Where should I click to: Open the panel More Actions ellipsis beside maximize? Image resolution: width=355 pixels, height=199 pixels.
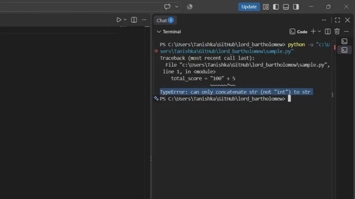point(324,20)
